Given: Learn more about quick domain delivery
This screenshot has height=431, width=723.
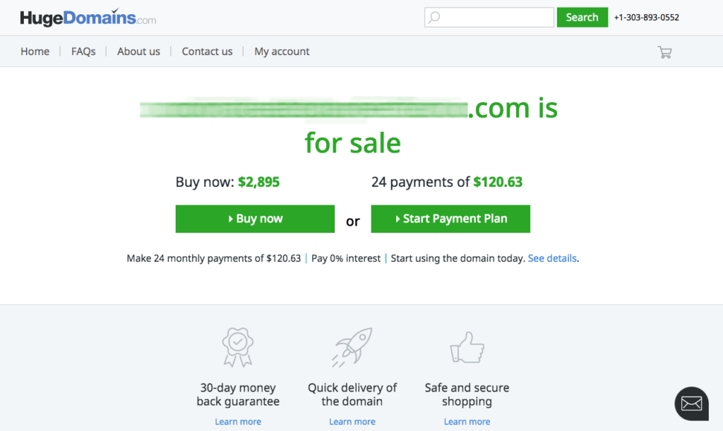Looking at the screenshot, I should 352,421.
